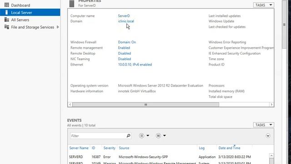
Task: Sort events by Severity column
Action: point(109,148)
